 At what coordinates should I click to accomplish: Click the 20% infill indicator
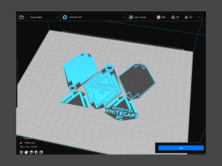pyautogui.click(x=161, y=17)
